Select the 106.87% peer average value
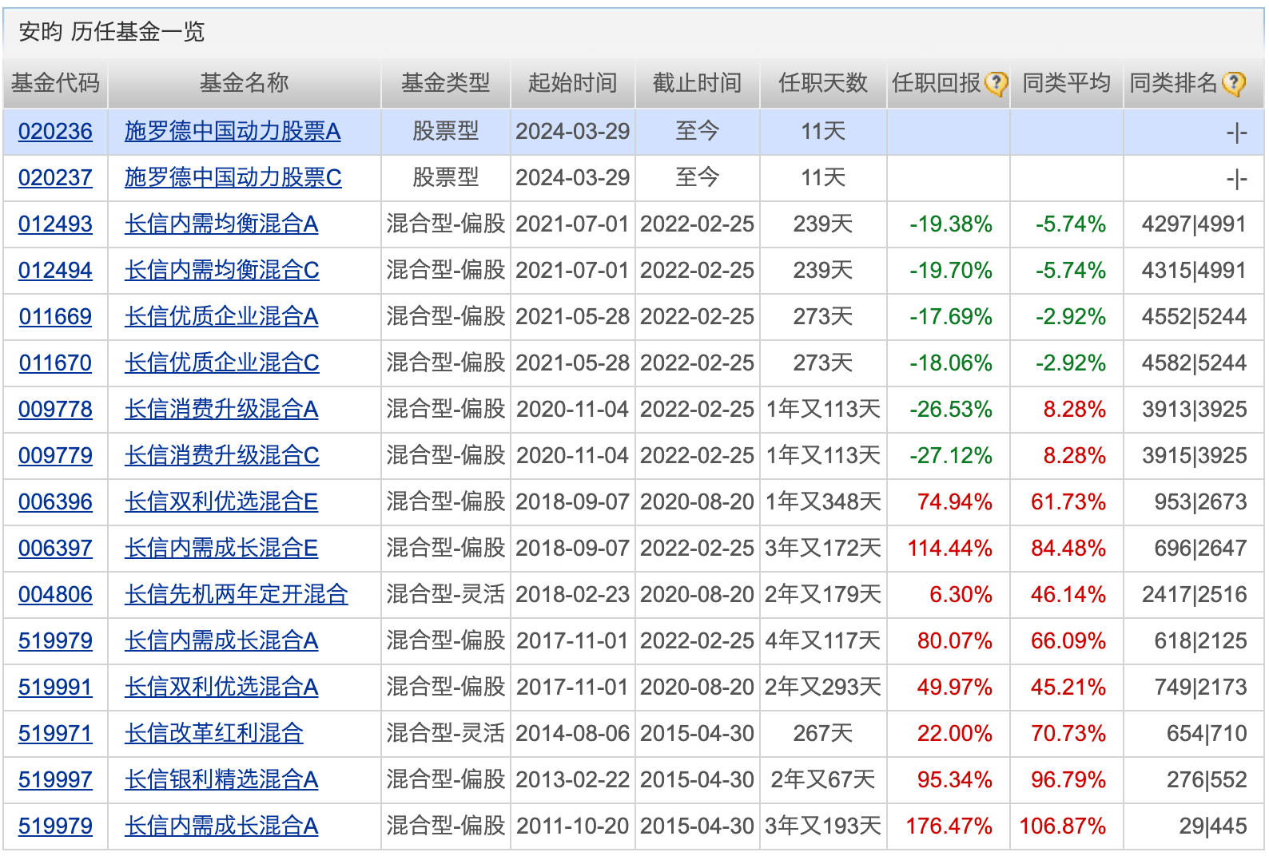Screen dimensions: 1269x856 point(1063,826)
